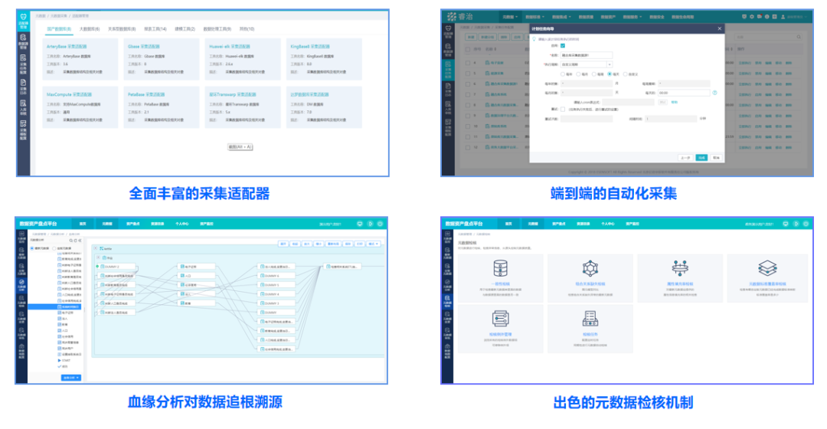The width and height of the screenshot is (827, 429).
Task: Click the 完成 button in the wizard
Action: click(x=701, y=157)
